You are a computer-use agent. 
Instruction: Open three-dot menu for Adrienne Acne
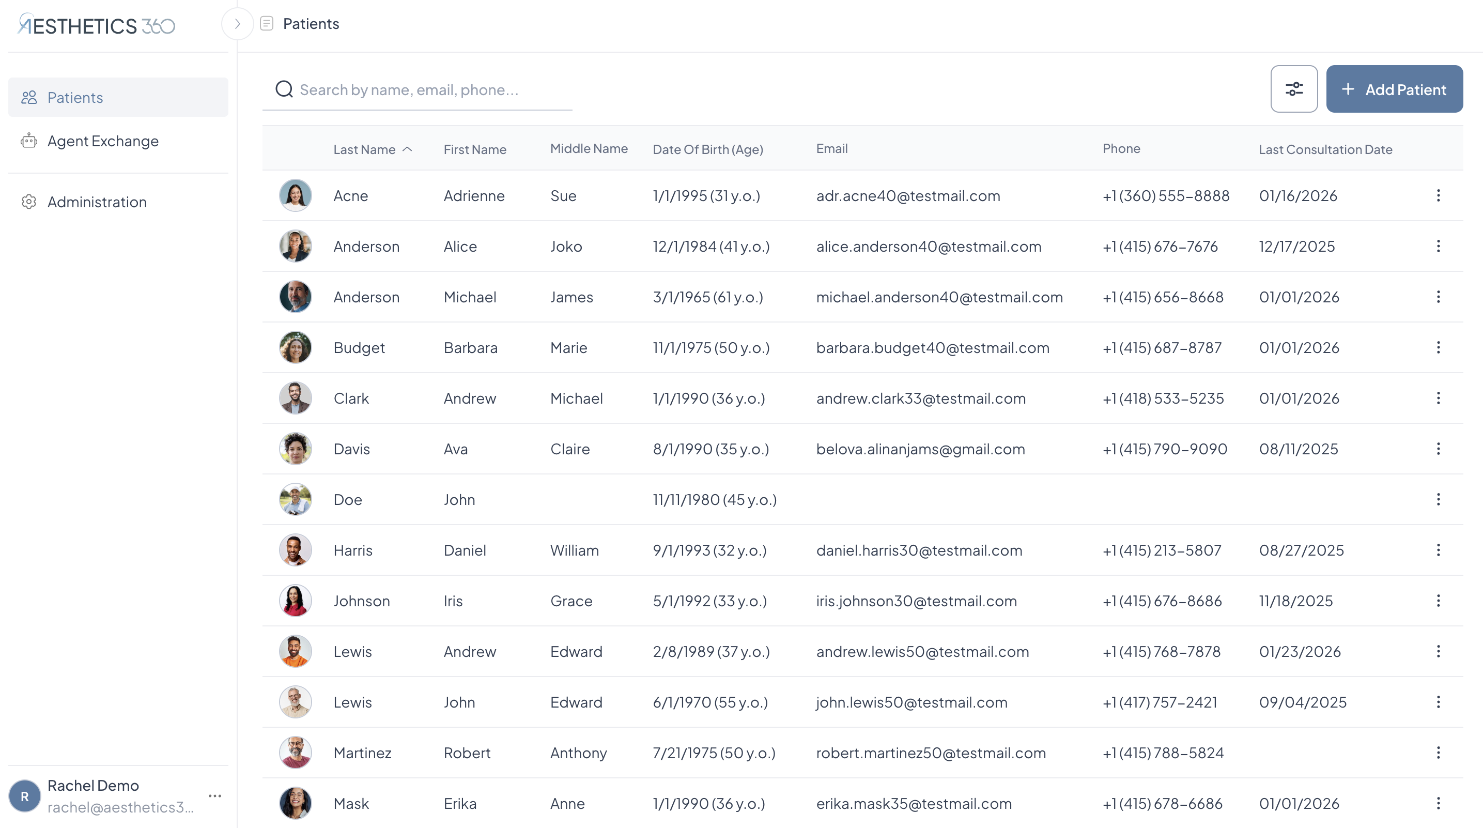click(x=1438, y=196)
